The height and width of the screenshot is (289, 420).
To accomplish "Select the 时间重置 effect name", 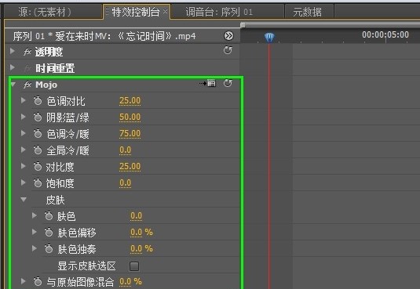I will (55, 68).
